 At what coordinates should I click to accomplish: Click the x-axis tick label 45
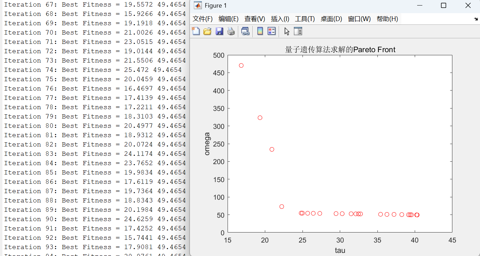point(452,240)
